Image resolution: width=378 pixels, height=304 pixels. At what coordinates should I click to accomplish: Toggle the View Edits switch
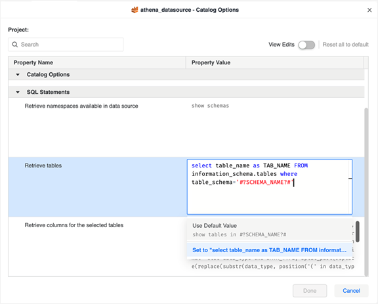point(306,45)
